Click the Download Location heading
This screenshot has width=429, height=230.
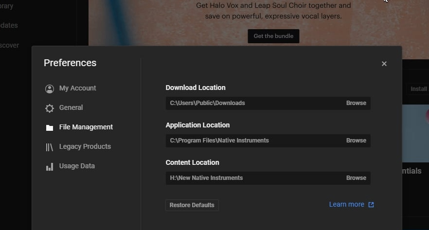click(x=196, y=88)
